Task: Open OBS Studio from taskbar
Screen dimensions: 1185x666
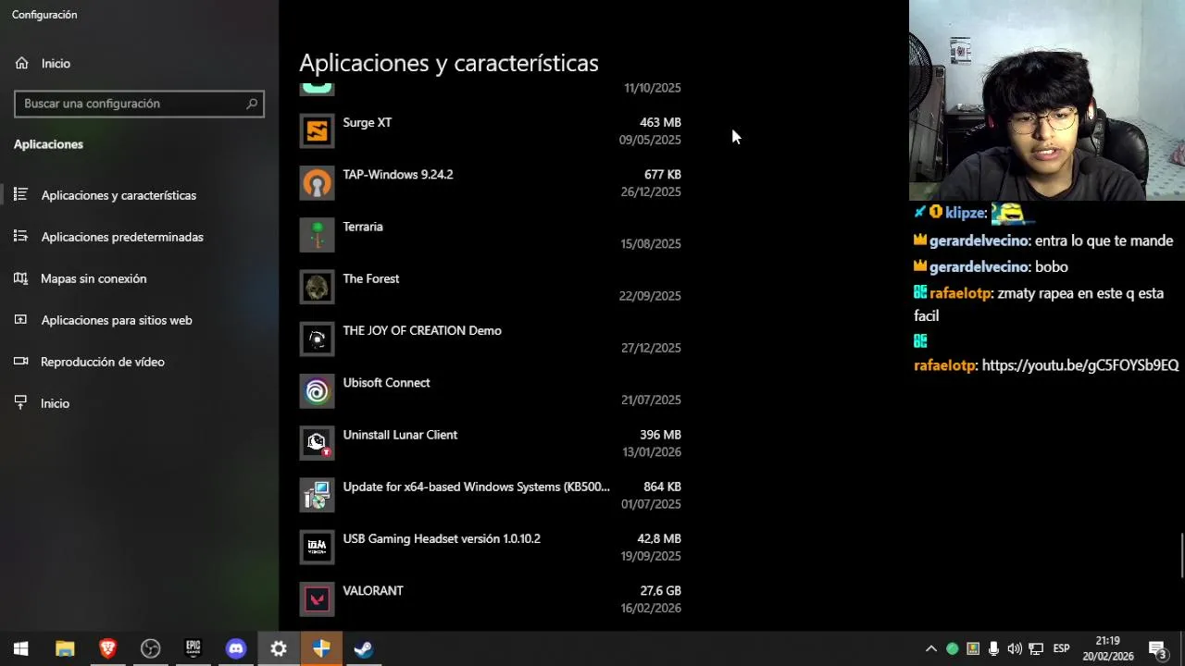Action: [x=150, y=648]
